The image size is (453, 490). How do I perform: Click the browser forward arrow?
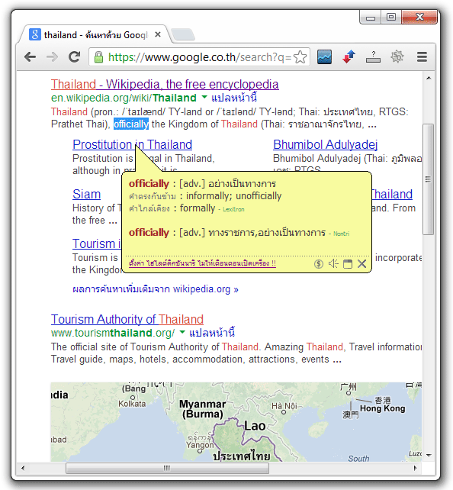pos(52,57)
